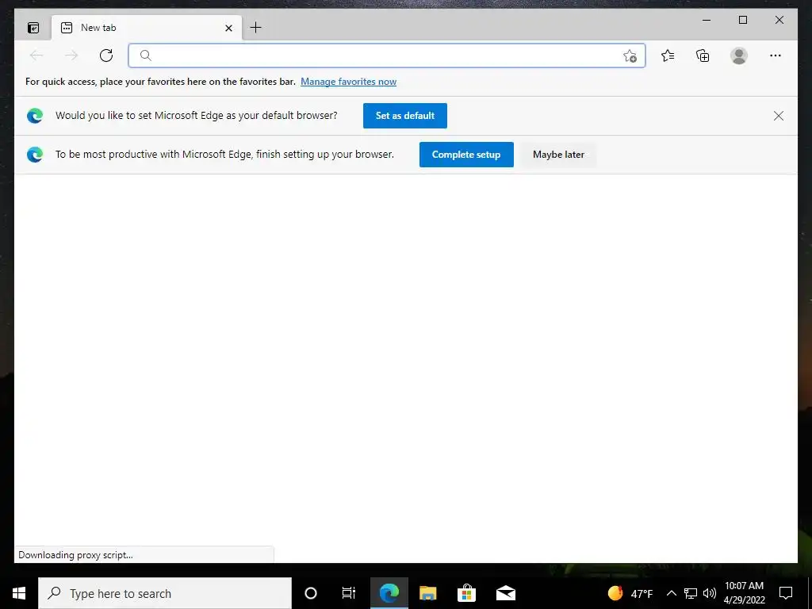
Task: Open network status tray icon
Action: coord(691,593)
